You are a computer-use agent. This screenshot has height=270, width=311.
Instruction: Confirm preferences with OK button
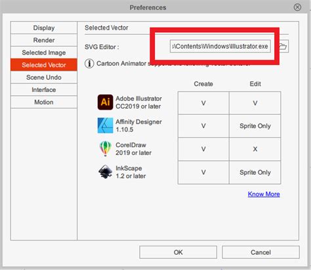tap(178, 252)
